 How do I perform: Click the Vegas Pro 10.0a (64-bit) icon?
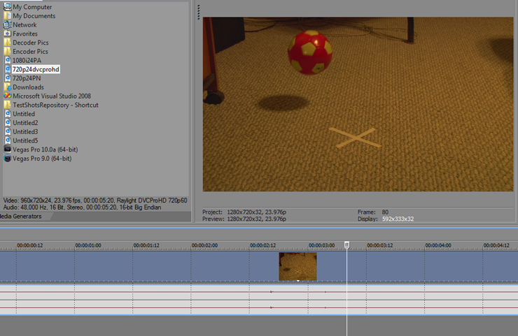tap(7, 149)
